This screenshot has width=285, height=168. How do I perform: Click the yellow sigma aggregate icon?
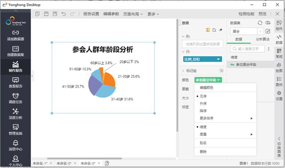point(208,30)
